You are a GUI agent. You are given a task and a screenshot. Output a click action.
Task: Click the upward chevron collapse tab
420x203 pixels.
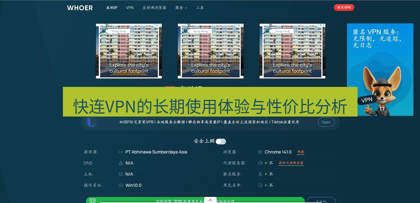click(210, 200)
